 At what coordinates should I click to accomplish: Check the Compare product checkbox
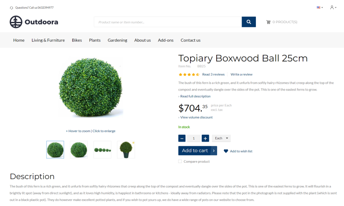180,161
